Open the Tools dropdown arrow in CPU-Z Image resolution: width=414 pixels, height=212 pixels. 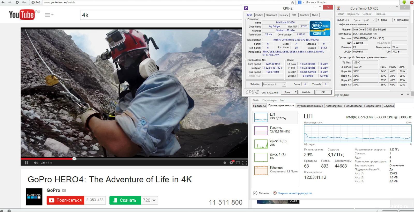pos(295,92)
